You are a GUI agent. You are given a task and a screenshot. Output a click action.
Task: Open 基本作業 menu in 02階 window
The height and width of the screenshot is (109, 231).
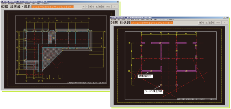(4, 3)
